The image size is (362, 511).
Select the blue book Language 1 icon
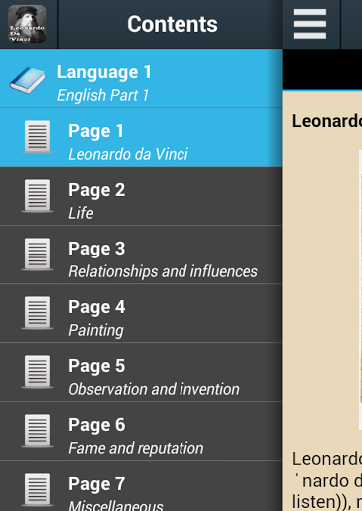(27, 80)
